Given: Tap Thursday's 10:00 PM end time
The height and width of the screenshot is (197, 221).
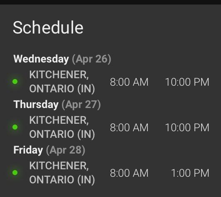Looking at the screenshot, I should pos(187,127).
